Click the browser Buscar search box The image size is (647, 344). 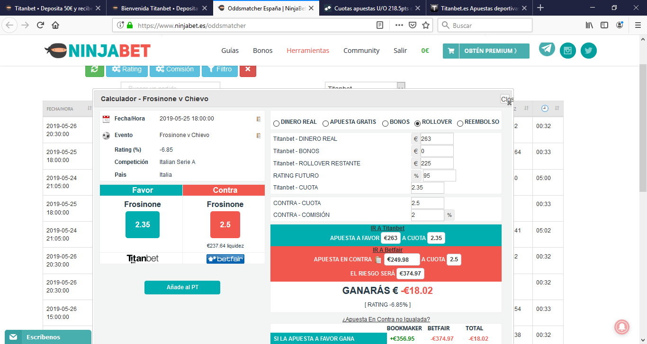485,26
